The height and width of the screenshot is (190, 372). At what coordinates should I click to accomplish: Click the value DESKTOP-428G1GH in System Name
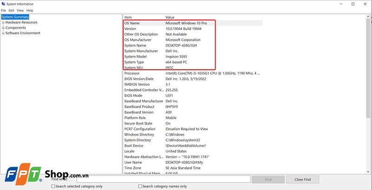tap(181, 45)
